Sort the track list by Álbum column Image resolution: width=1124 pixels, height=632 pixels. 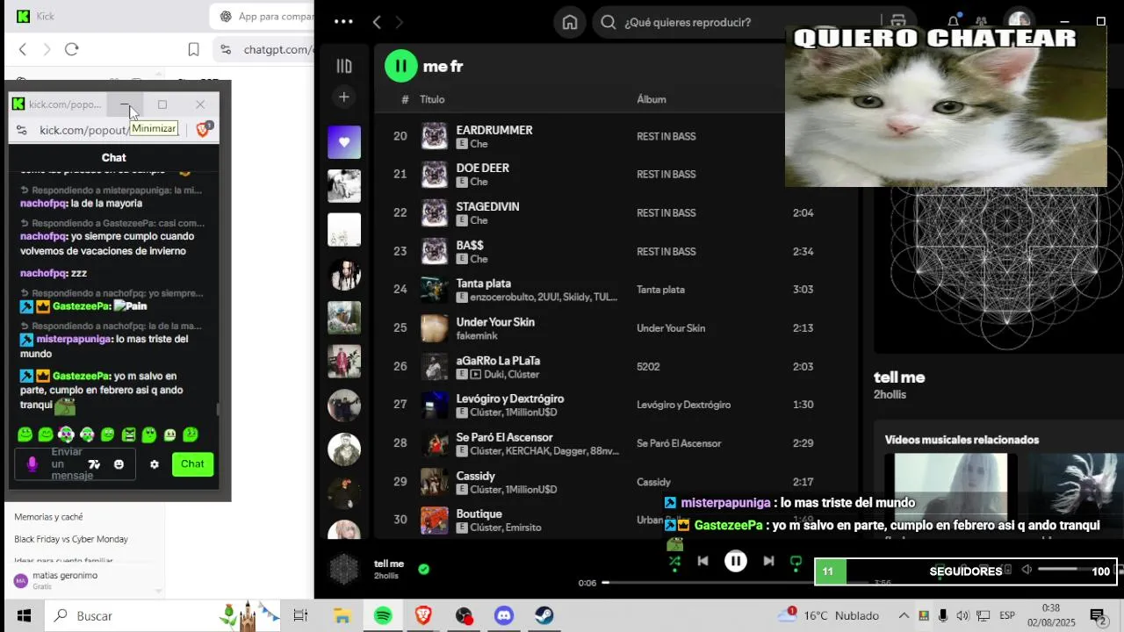(652, 99)
